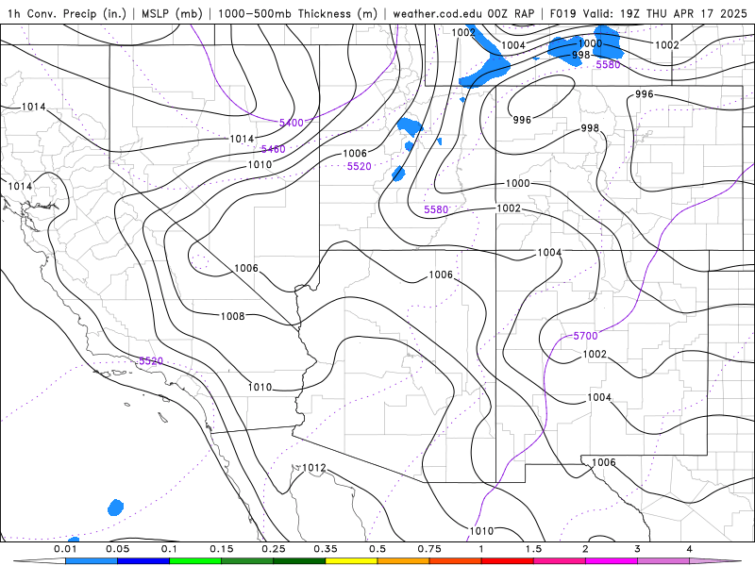755x566 pixels.
Task: Click the 'MSLP (mb)' header text
Action: tap(173, 13)
